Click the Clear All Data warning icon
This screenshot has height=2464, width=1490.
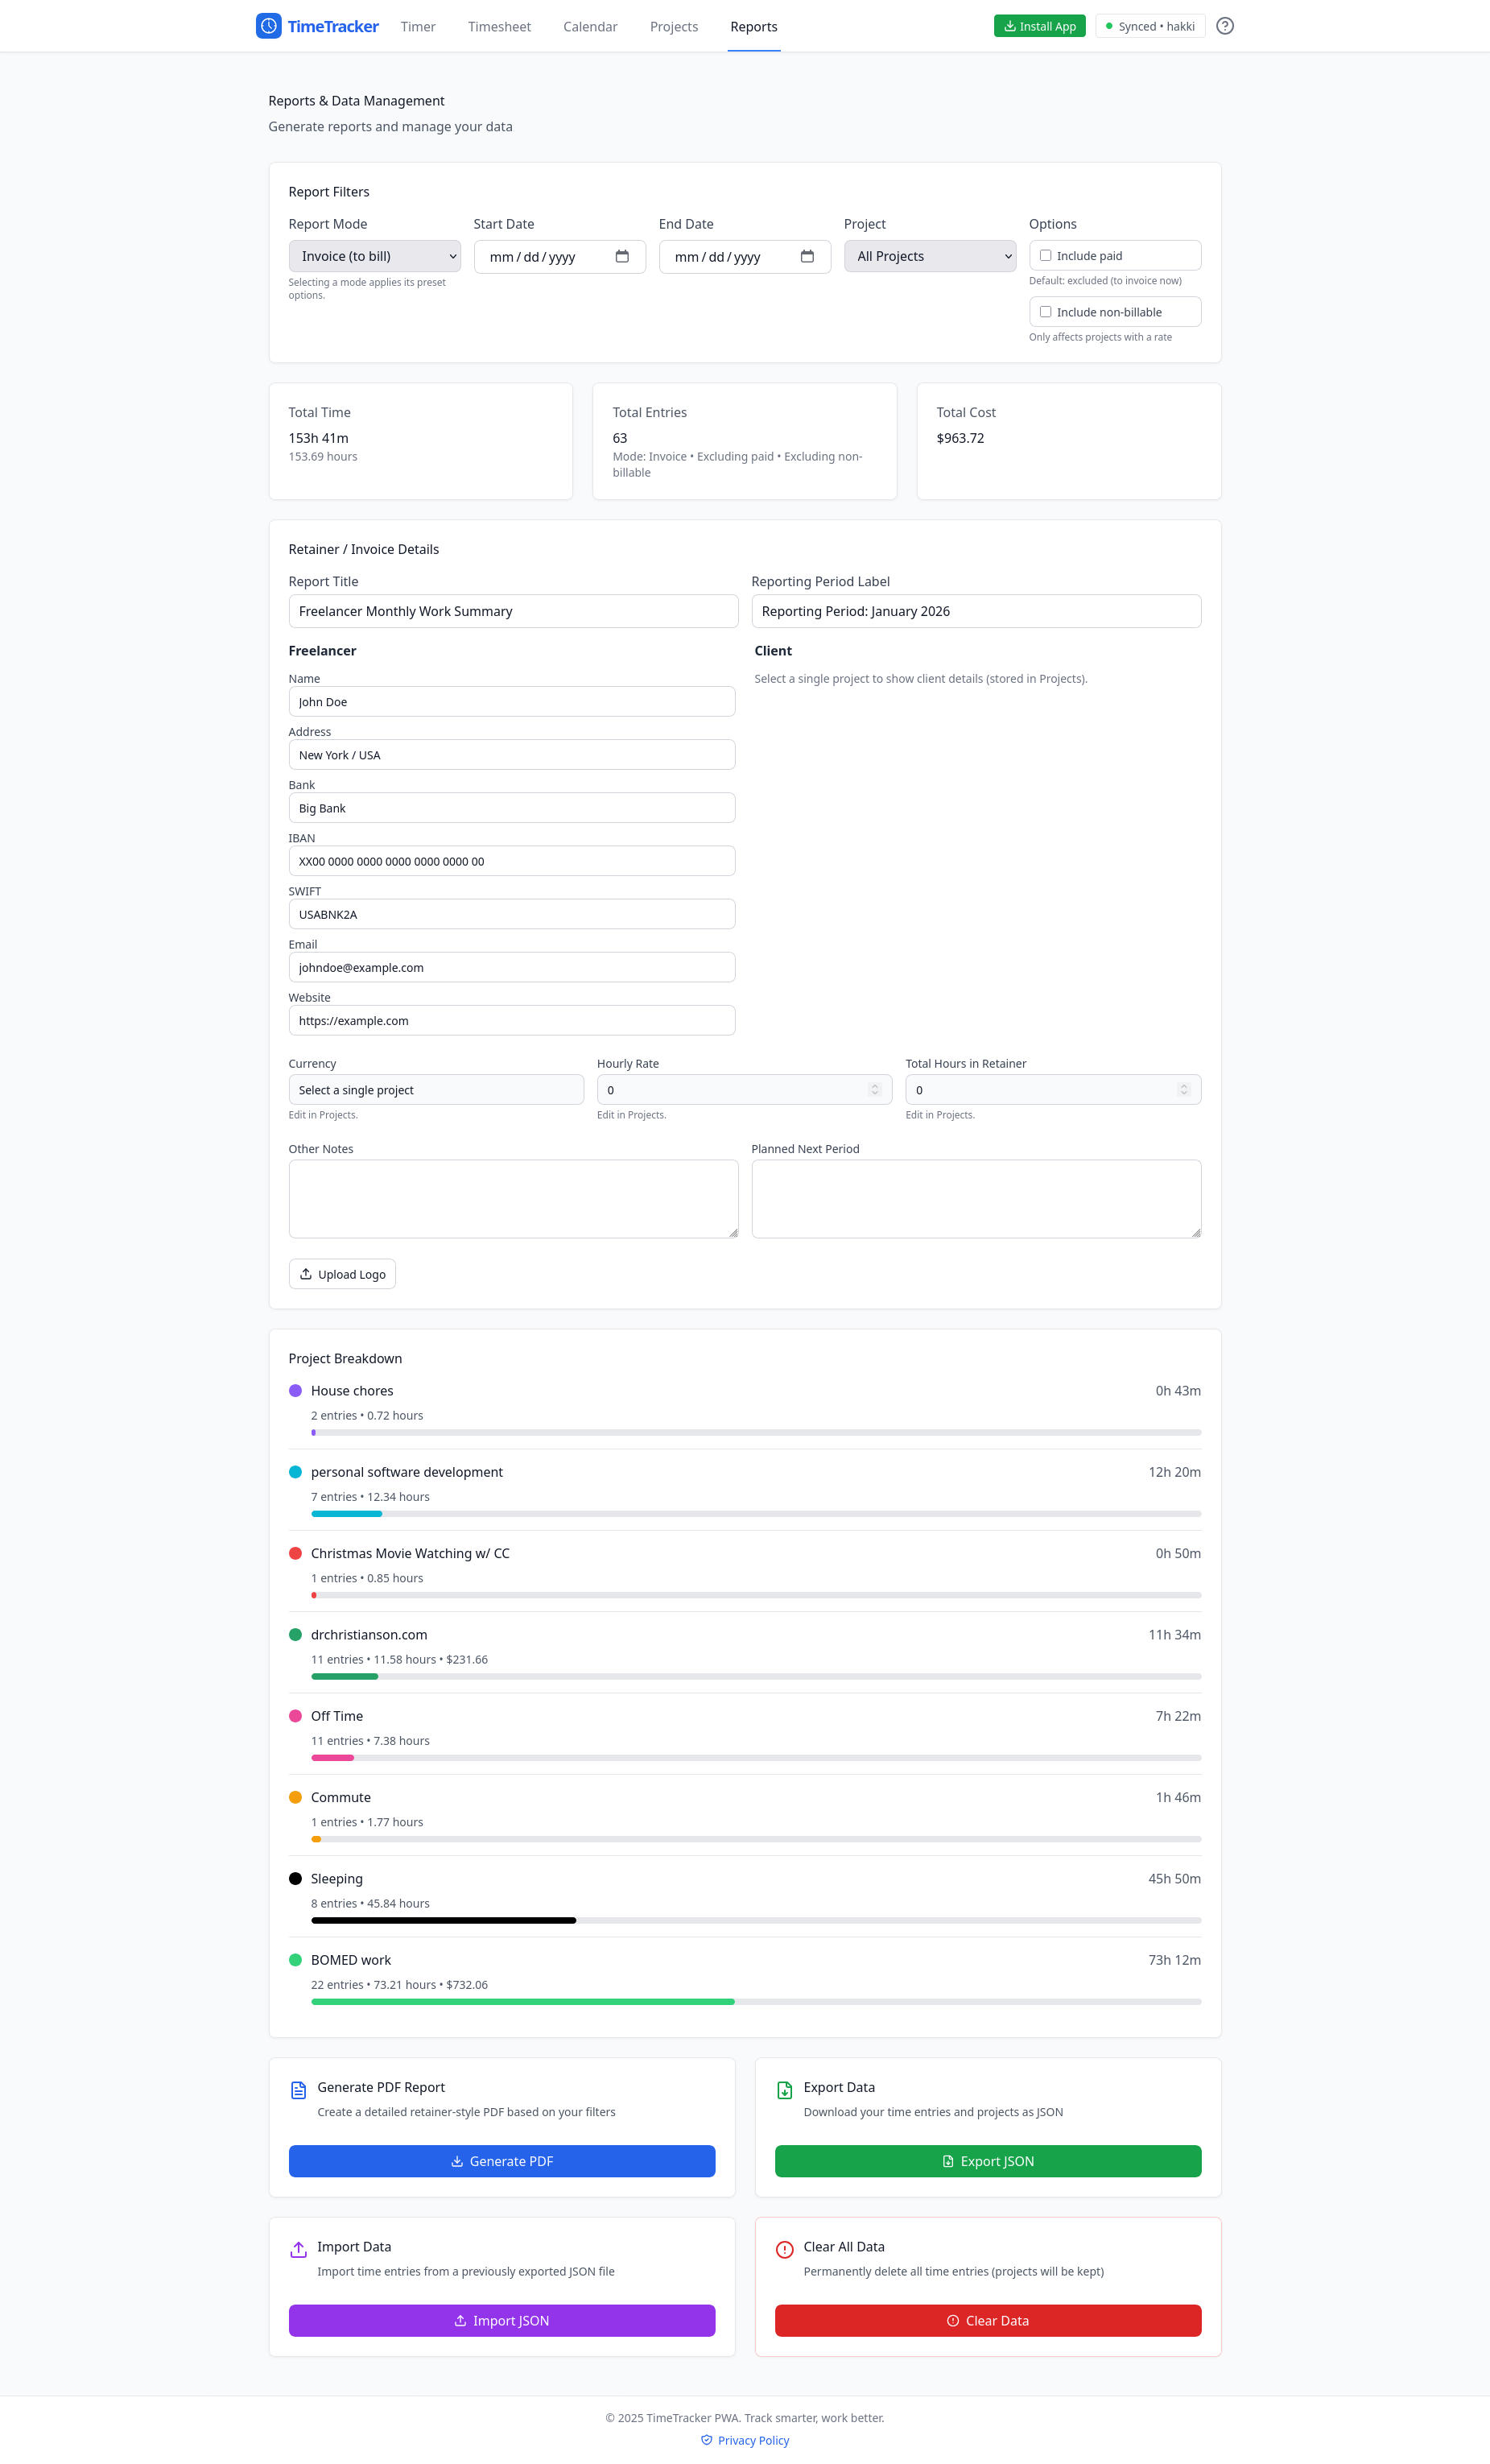[784, 2247]
